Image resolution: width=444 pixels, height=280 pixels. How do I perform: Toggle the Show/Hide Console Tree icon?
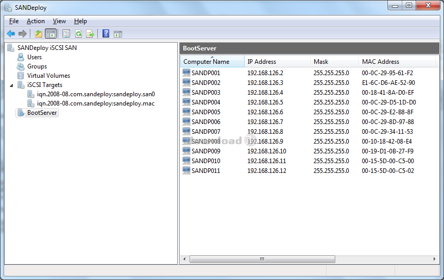pyautogui.click(x=51, y=34)
